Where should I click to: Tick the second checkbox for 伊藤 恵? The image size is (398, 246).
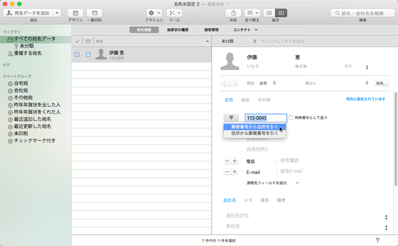88,55
